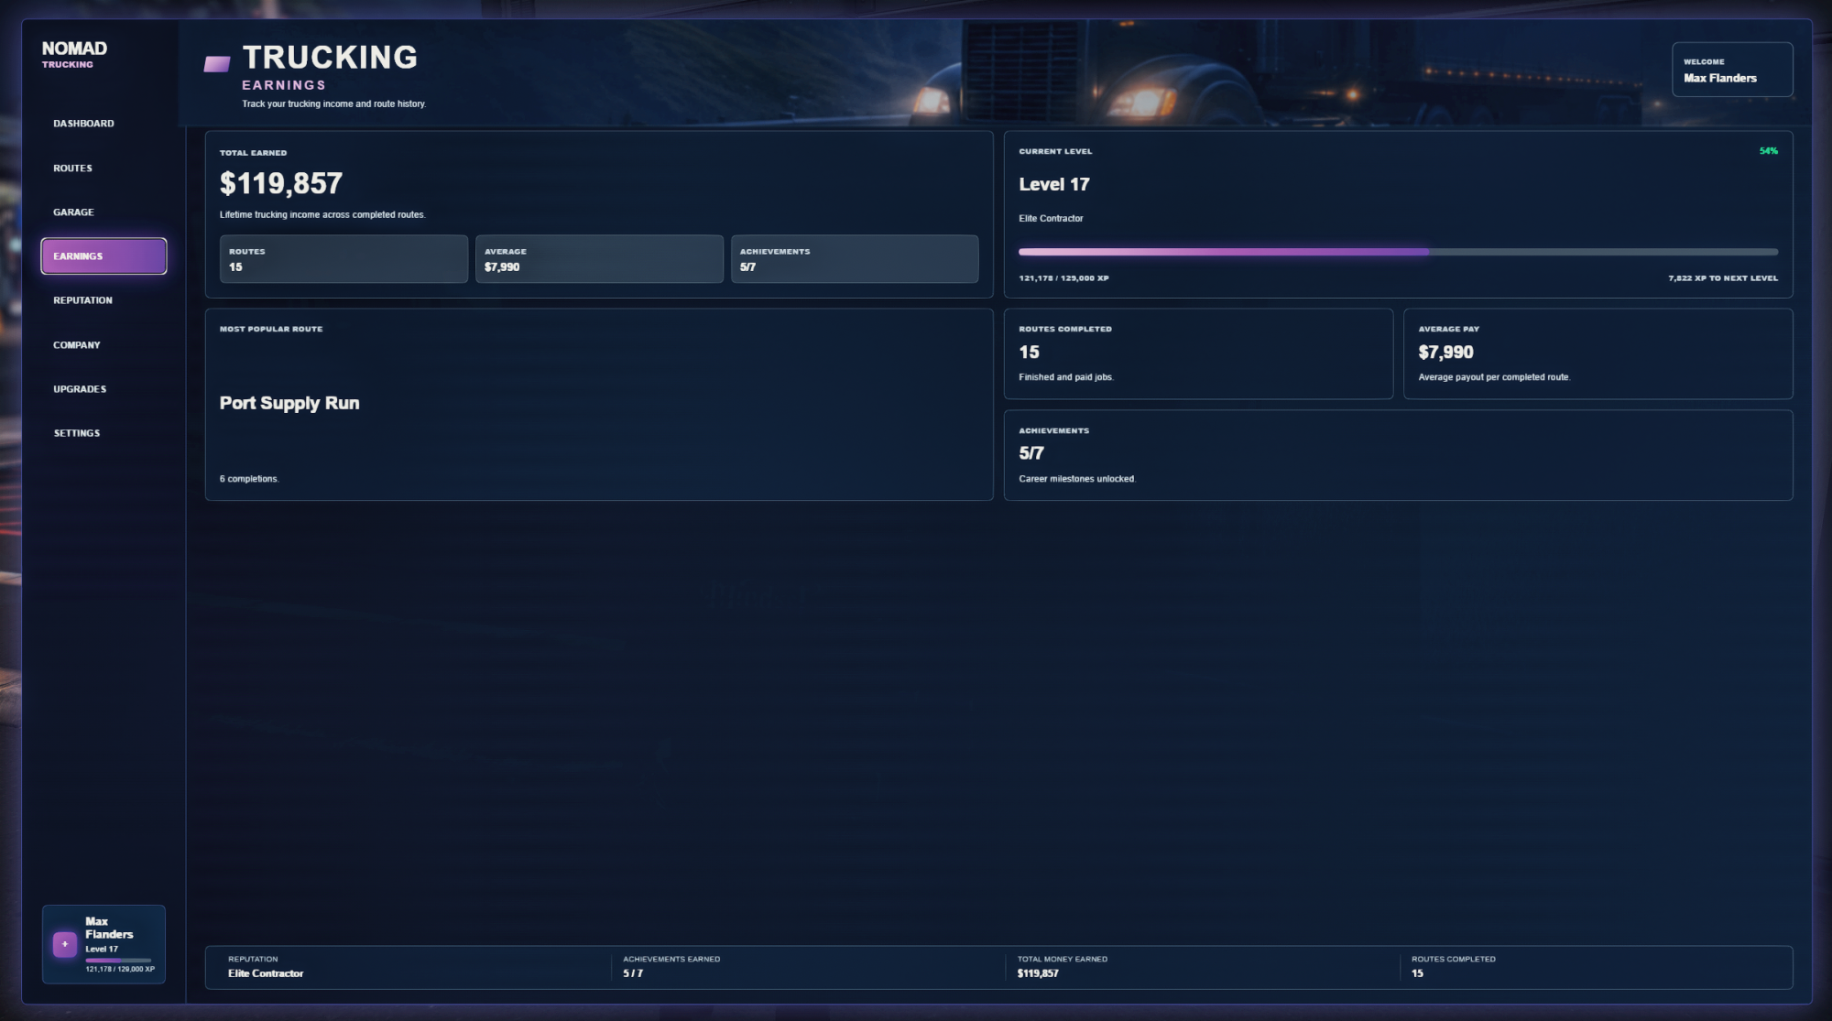Screen dimensions: 1832x1021
Task: Select the highlighted Earnings tab
Action: pos(104,256)
